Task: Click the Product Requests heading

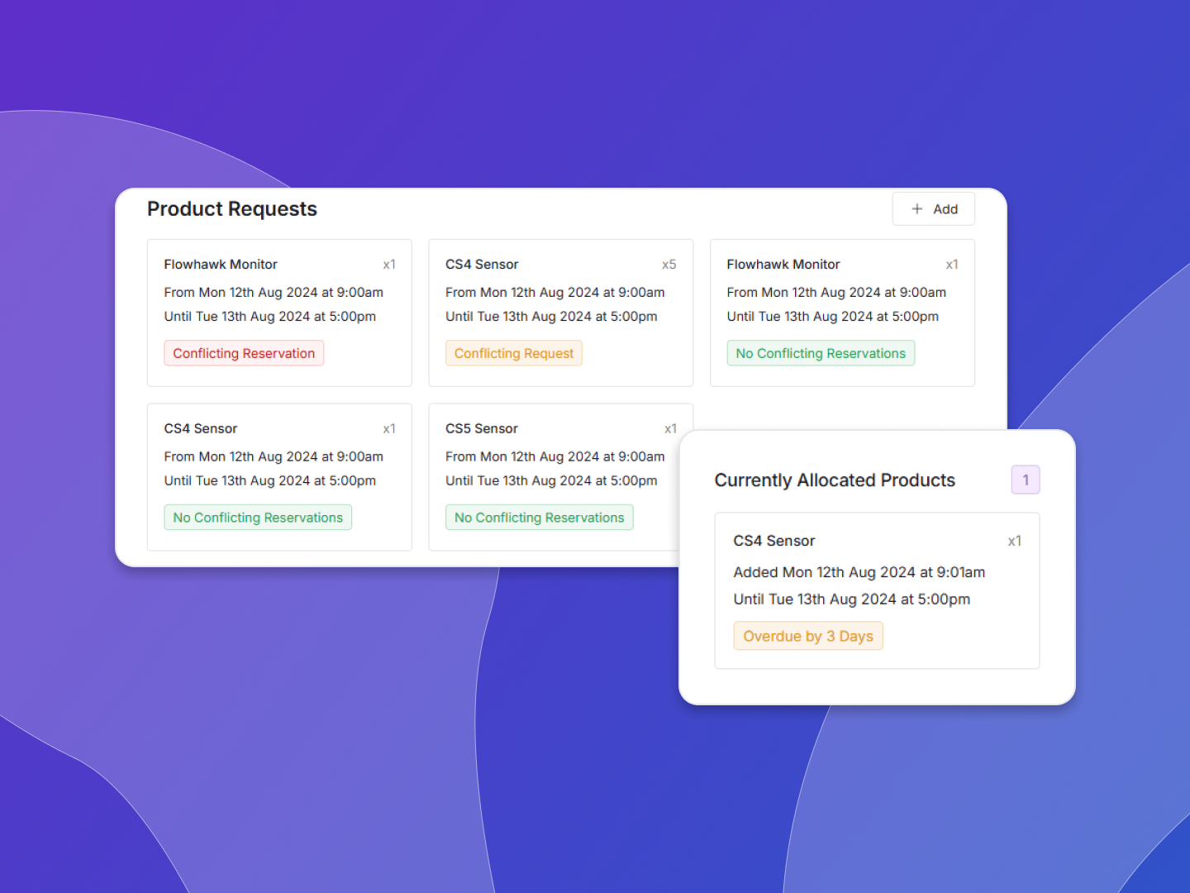Action: [x=232, y=209]
